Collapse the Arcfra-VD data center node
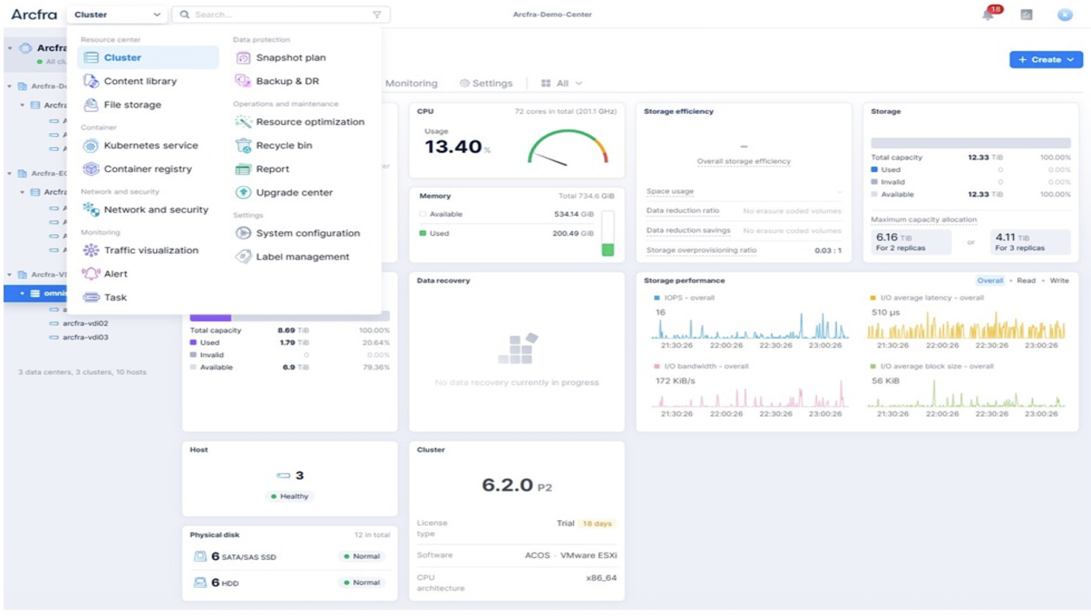This screenshot has width=1091, height=616. coord(9,275)
